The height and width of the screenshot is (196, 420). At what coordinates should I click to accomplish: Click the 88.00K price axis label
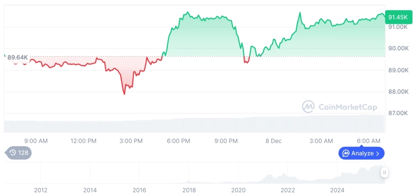pos(398,91)
